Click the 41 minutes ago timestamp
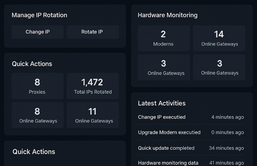257x166 pixels. point(226,163)
